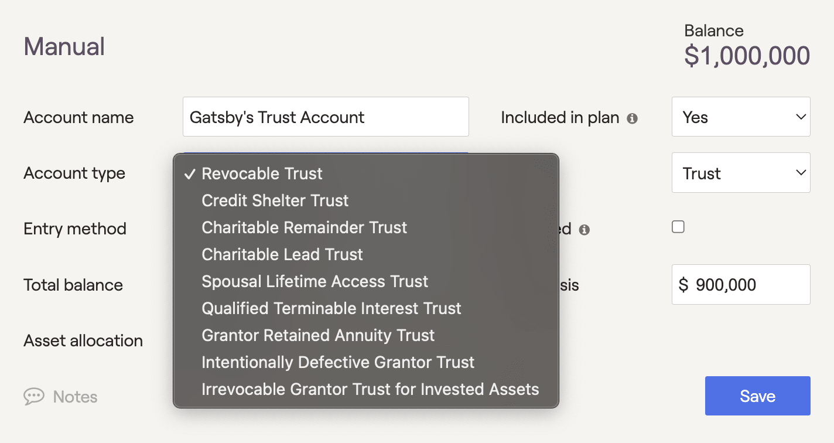This screenshot has width=834, height=443.
Task: Tick the unchecked checkbox under Trust dropdown
Action: pos(678,227)
